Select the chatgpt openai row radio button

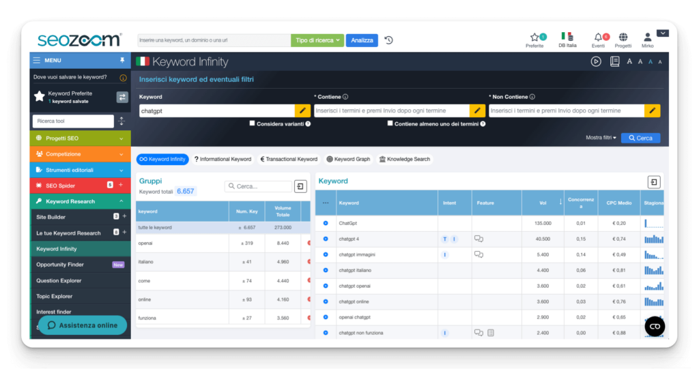click(x=326, y=286)
